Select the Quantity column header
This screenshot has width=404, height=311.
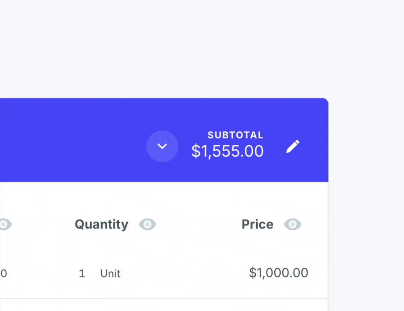(x=101, y=224)
